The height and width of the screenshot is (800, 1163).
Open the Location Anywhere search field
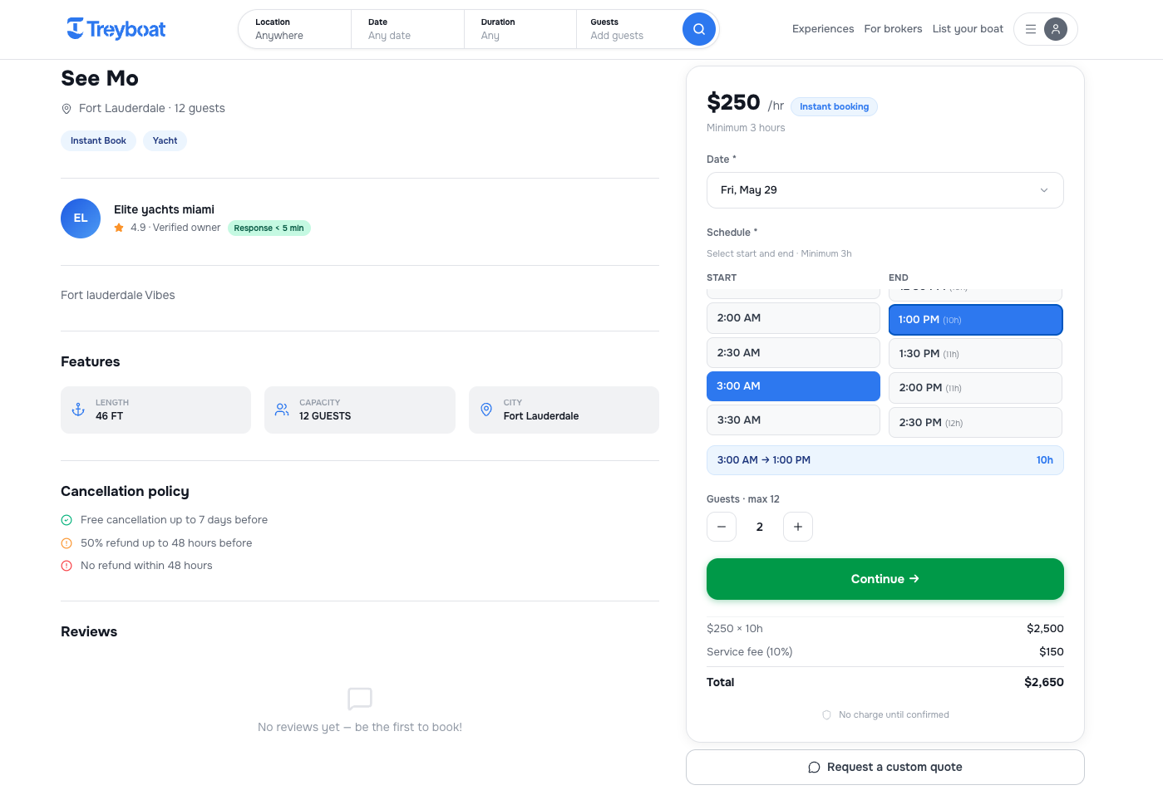(295, 29)
